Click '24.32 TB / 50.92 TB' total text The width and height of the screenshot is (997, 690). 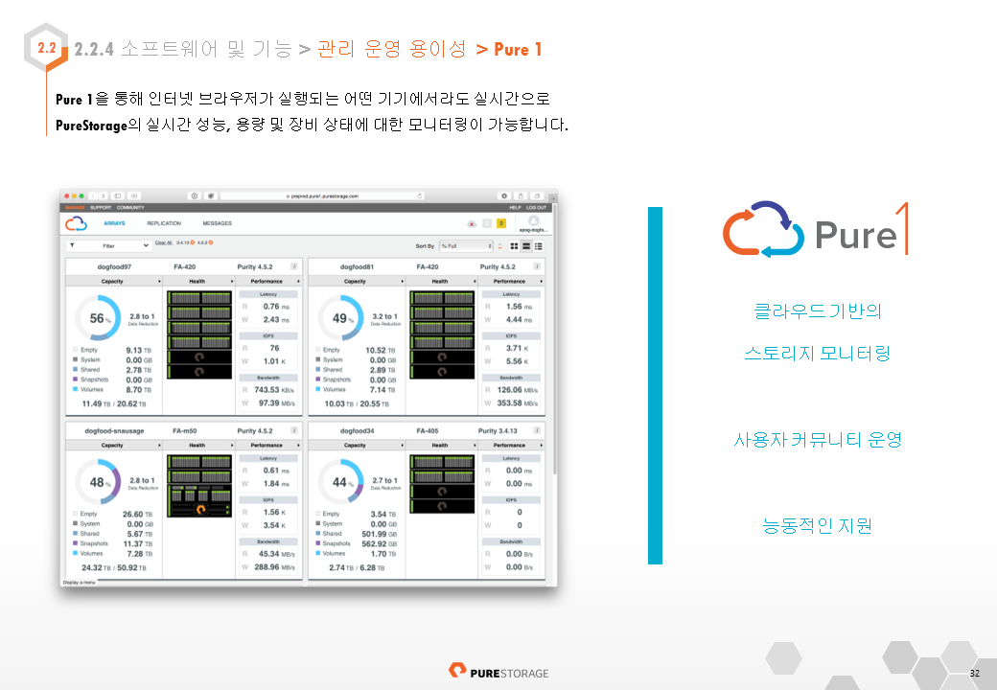[114, 567]
